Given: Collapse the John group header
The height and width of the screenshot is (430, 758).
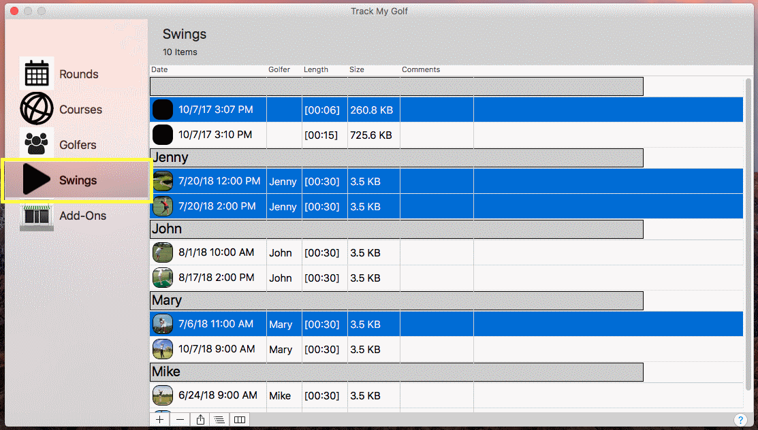Looking at the screenshot, I should 396,229.
